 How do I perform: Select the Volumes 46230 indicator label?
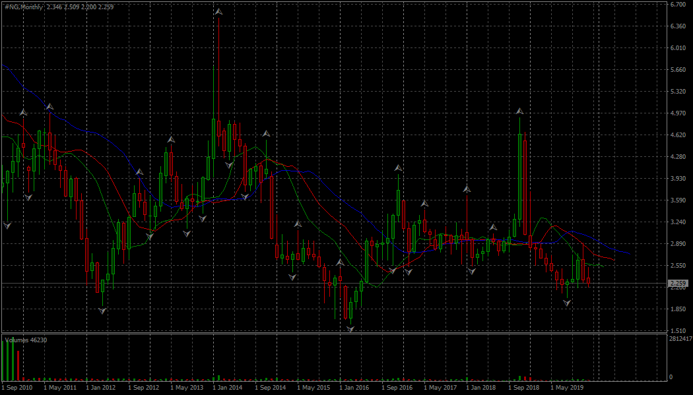point(26,340)
